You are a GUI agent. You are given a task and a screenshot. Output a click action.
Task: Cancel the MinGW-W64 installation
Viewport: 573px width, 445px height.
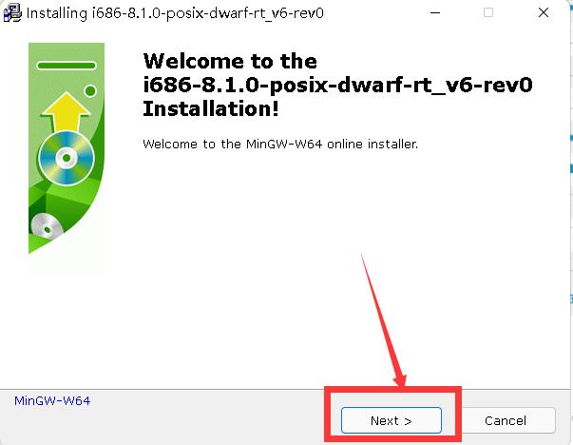pyautogui.click(x=506, y=420)
